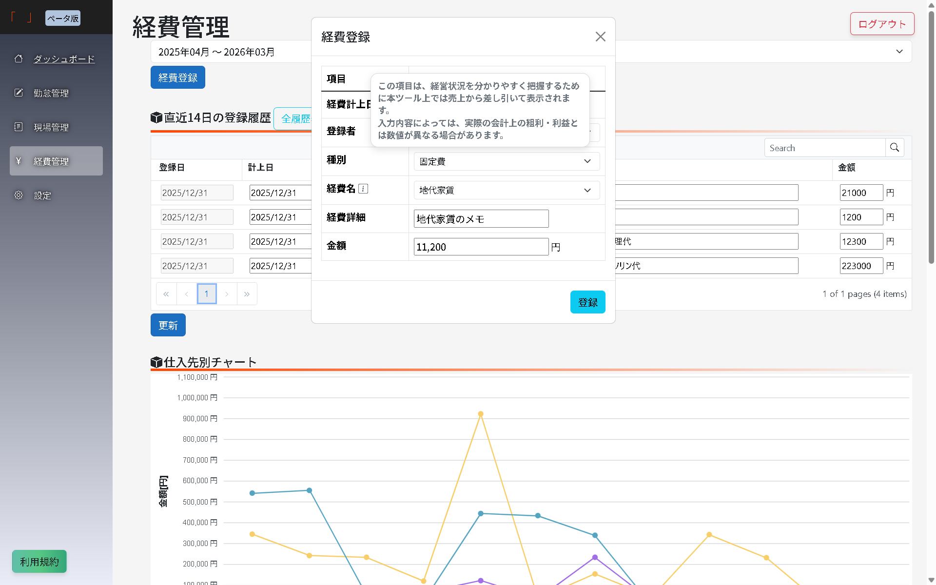
Task: Open the 種別 dropdown showing 固定費
Action: [x=506, y=161]
